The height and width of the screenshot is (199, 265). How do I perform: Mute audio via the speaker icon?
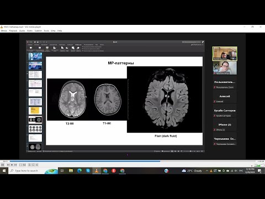pyautogui.click(x=252, y=165)
